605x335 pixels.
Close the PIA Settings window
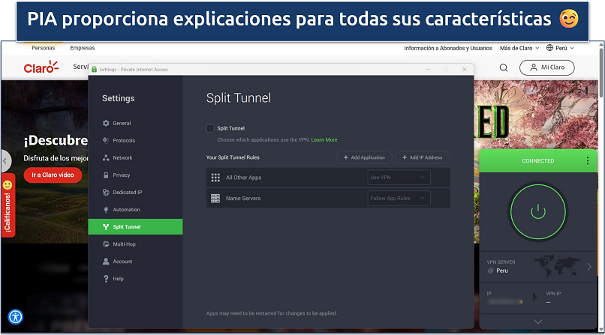point(465,69)
